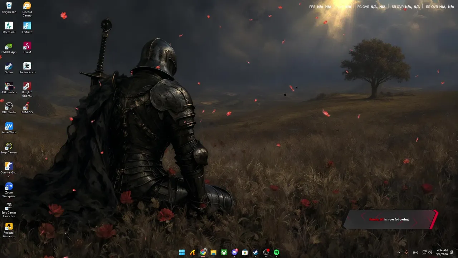Open the Xbox app from the taskbar
Image resolution: width=458 pixels, height=258 pixels.
point(224,252)
